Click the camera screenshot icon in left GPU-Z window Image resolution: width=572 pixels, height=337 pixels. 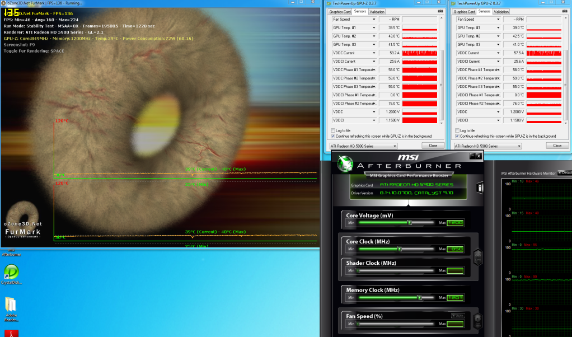[x=440, y=11]
